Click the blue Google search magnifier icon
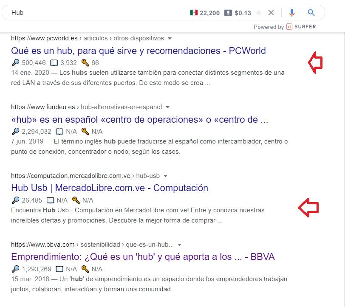 [311, 13]
